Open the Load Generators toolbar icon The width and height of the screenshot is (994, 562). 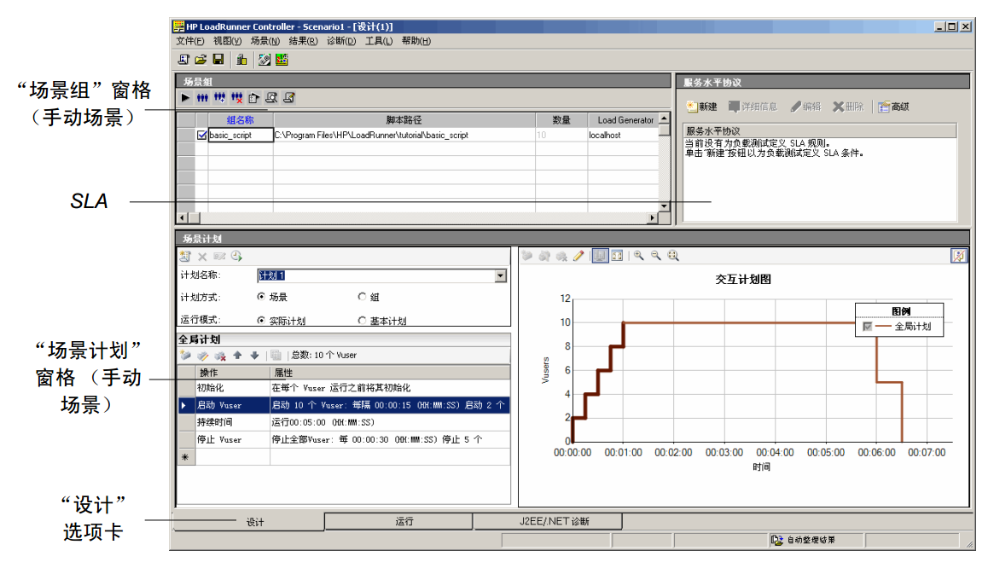241,60
